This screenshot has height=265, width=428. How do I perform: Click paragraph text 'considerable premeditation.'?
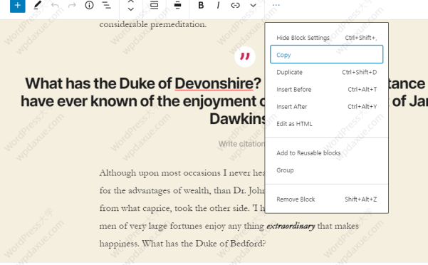pos(153,24)
